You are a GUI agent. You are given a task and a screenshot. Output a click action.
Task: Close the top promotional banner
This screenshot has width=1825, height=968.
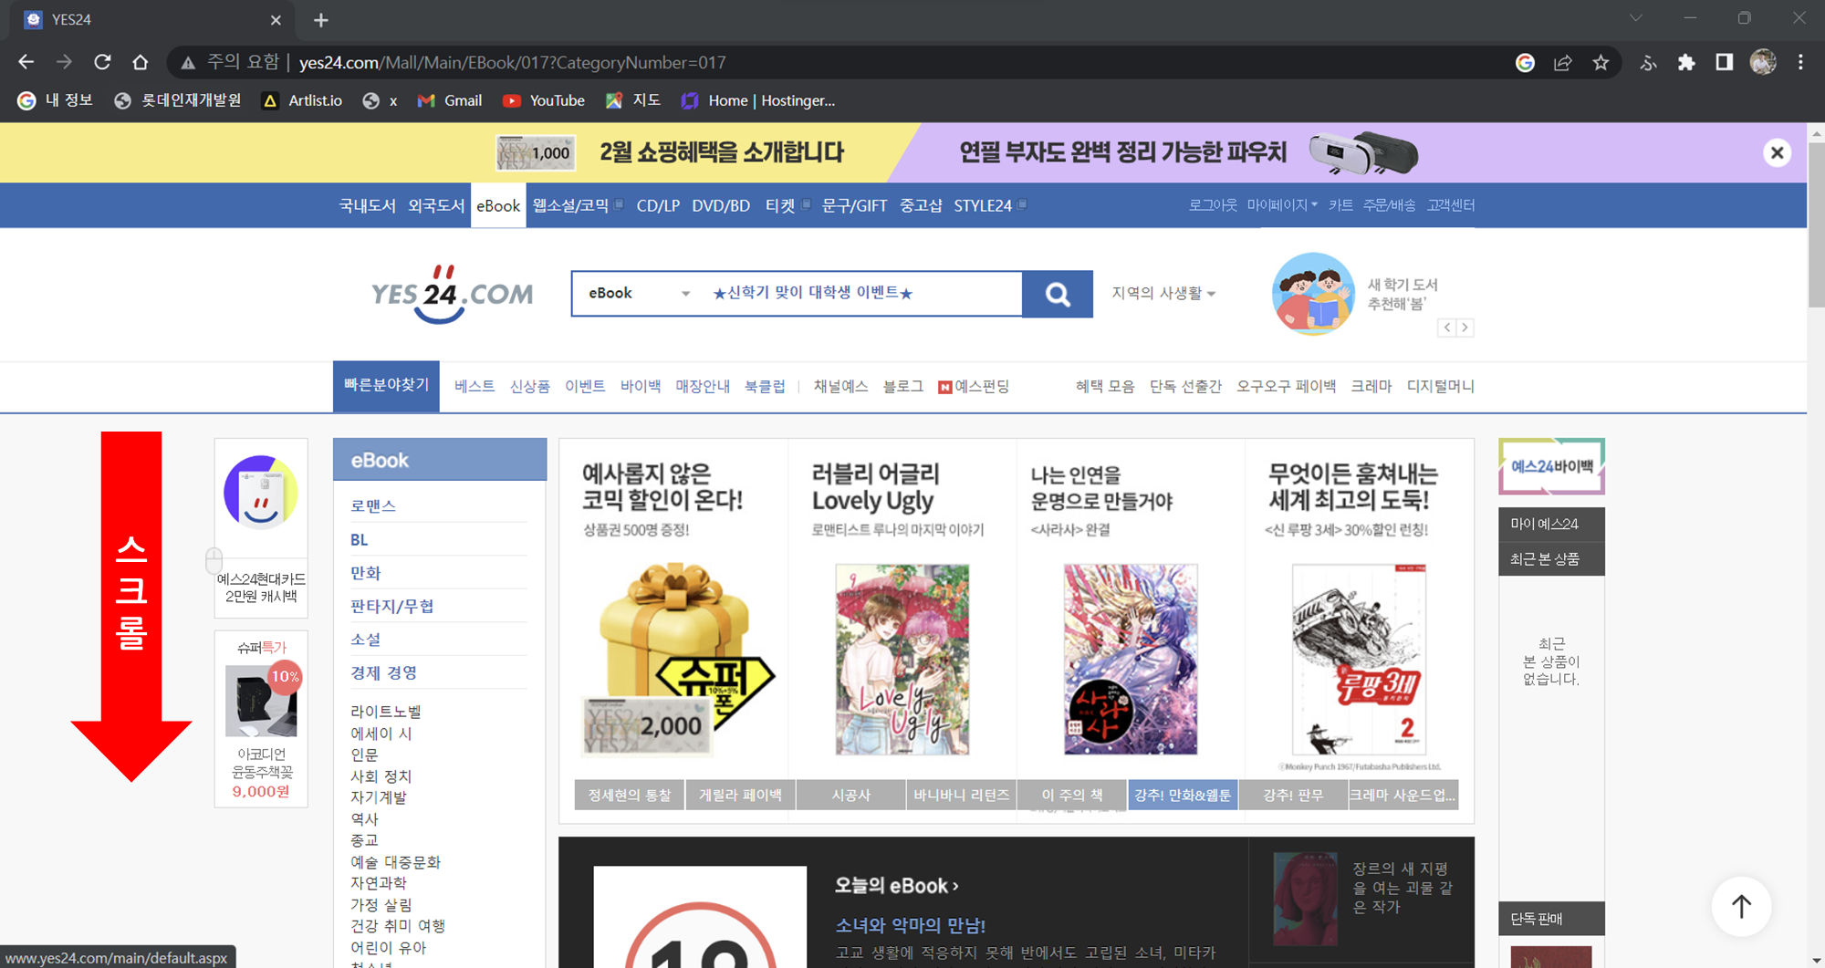click(1777, 152)
